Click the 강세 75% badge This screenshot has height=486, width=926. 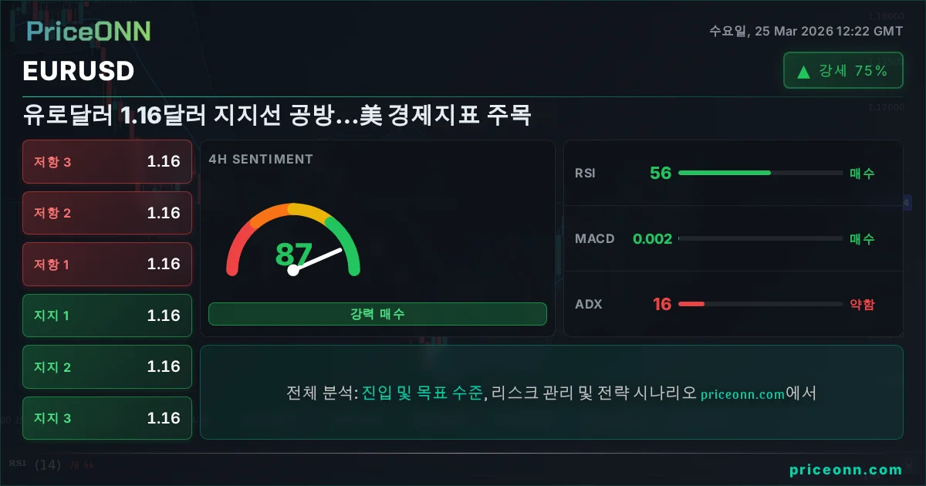point(843,71)
